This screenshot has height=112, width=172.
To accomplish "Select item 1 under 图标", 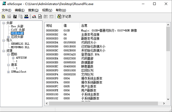I will pos(17,61).
